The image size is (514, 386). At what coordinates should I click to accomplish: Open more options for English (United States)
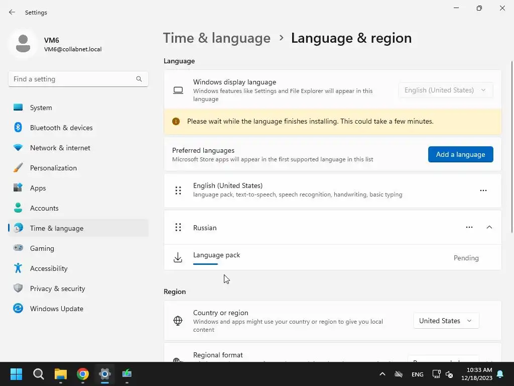(x=483, y=190)
